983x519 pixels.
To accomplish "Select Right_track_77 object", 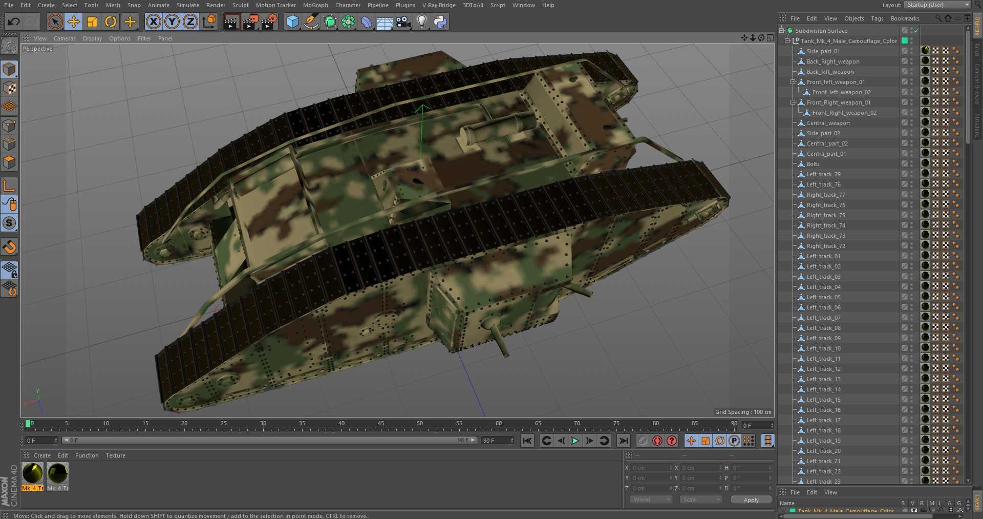I will pos(826,195).
